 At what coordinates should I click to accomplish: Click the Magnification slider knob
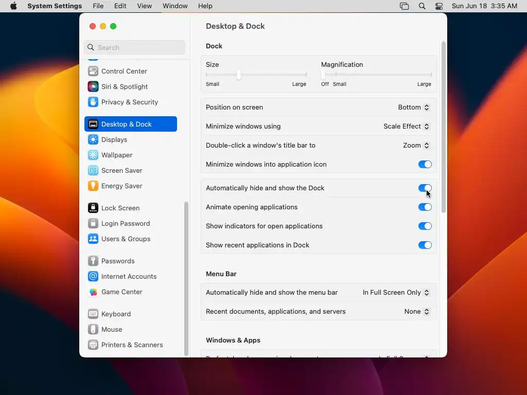tap(323, 74)
